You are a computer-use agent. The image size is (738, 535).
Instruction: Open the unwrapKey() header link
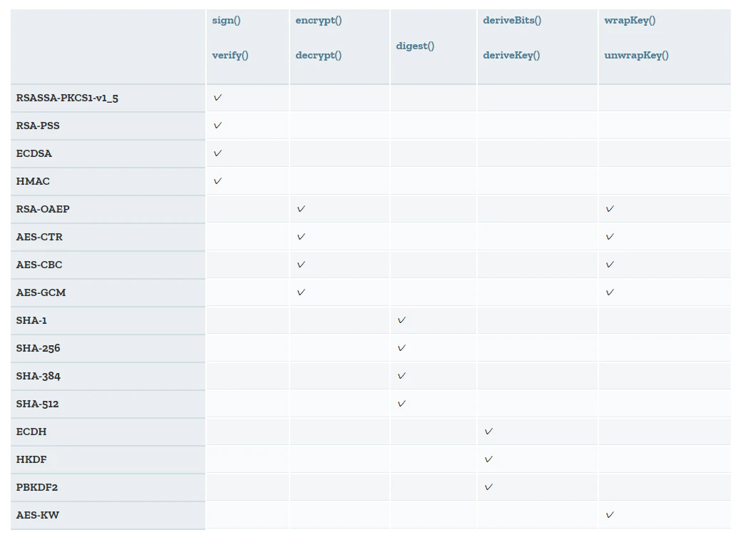pyautogui.click(x=636, y=55)
